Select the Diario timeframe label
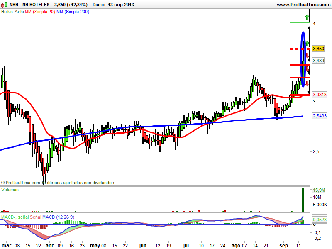Viewport: 332px width, 249px height. (x=99, y=5)
